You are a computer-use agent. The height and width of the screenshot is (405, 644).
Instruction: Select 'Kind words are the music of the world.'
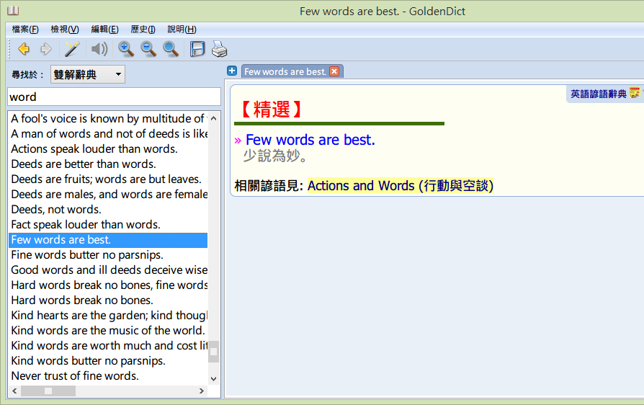coord(108,331)
